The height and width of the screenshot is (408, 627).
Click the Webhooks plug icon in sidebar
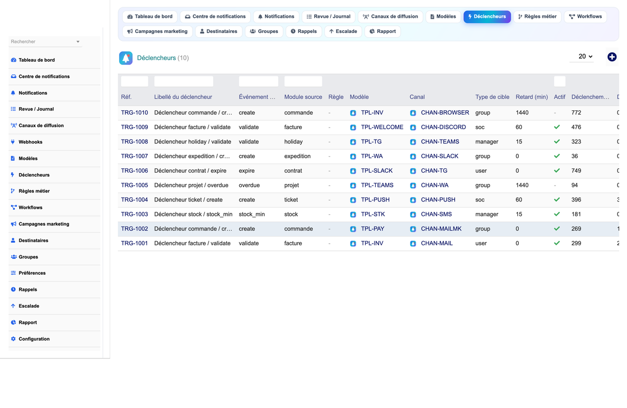[x=13, y=142]
